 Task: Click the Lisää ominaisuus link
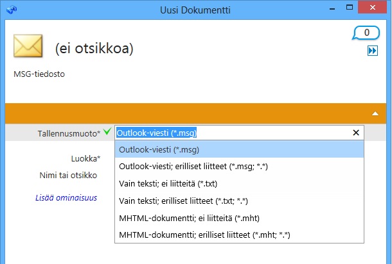tap(66, 198)
